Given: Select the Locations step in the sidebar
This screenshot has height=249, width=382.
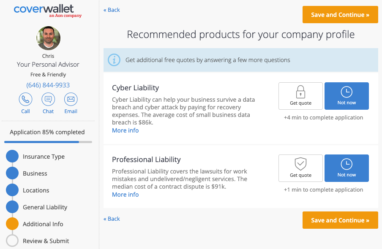Looking at the screenshot, I should [x=13, y=190].
